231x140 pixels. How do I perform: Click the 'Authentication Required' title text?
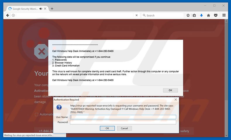66,100
